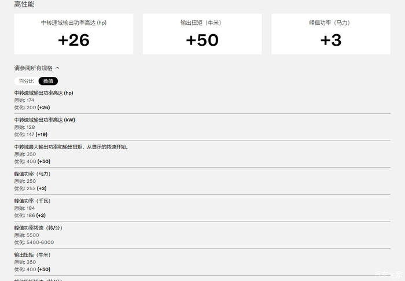Image resolution: width=405 pixels, height=281 pixels.
Task: Click the 优化: 147 (+19) value line
Action: point(31,134)
